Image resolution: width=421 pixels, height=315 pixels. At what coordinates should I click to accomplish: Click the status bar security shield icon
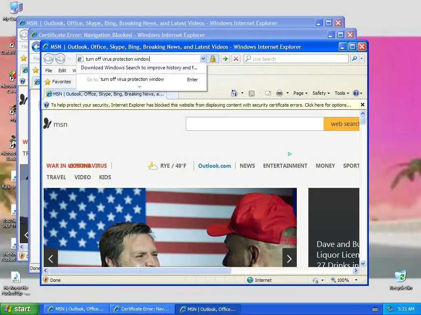click(x=46, y=280)
